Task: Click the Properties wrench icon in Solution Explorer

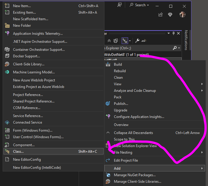Action: [x=137, y=41]
